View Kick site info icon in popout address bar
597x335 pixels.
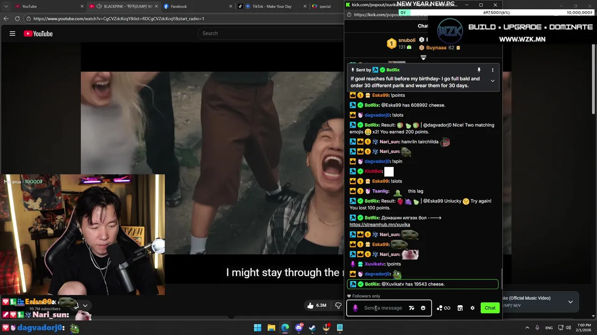pos(348,15)
